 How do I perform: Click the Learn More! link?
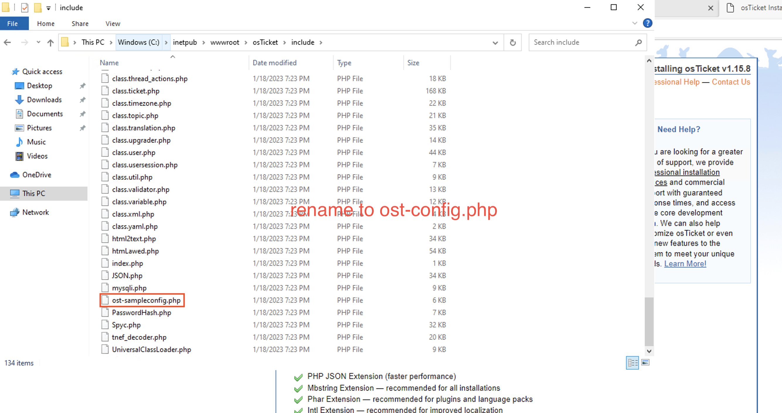(x=685, y=263)
